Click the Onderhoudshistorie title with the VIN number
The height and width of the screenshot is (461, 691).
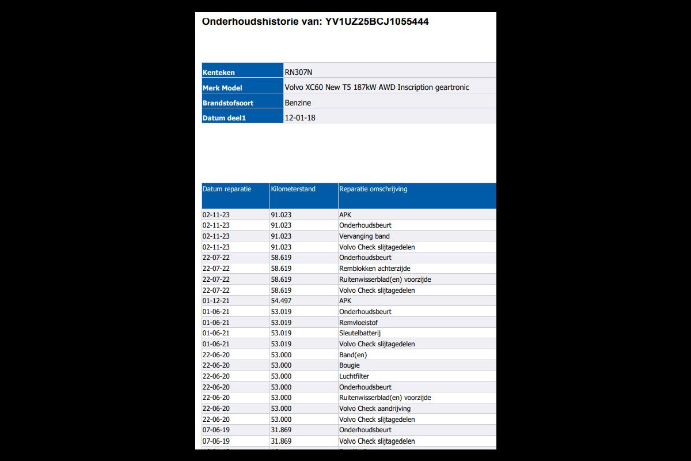pyautogui.click(x=315, y=22)
